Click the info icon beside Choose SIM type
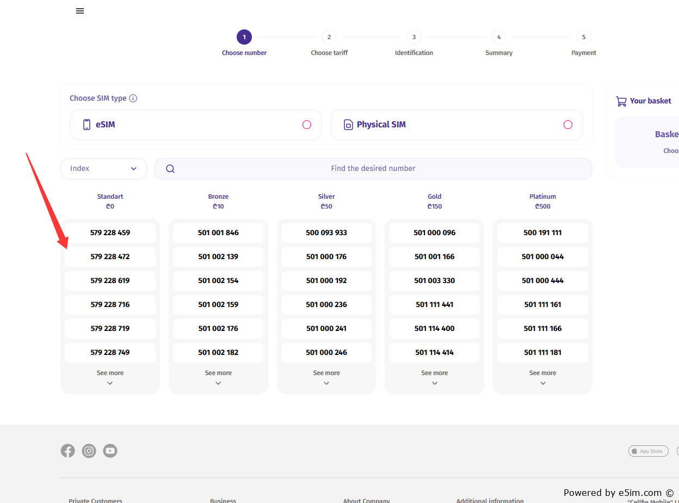 coord(133,99)
